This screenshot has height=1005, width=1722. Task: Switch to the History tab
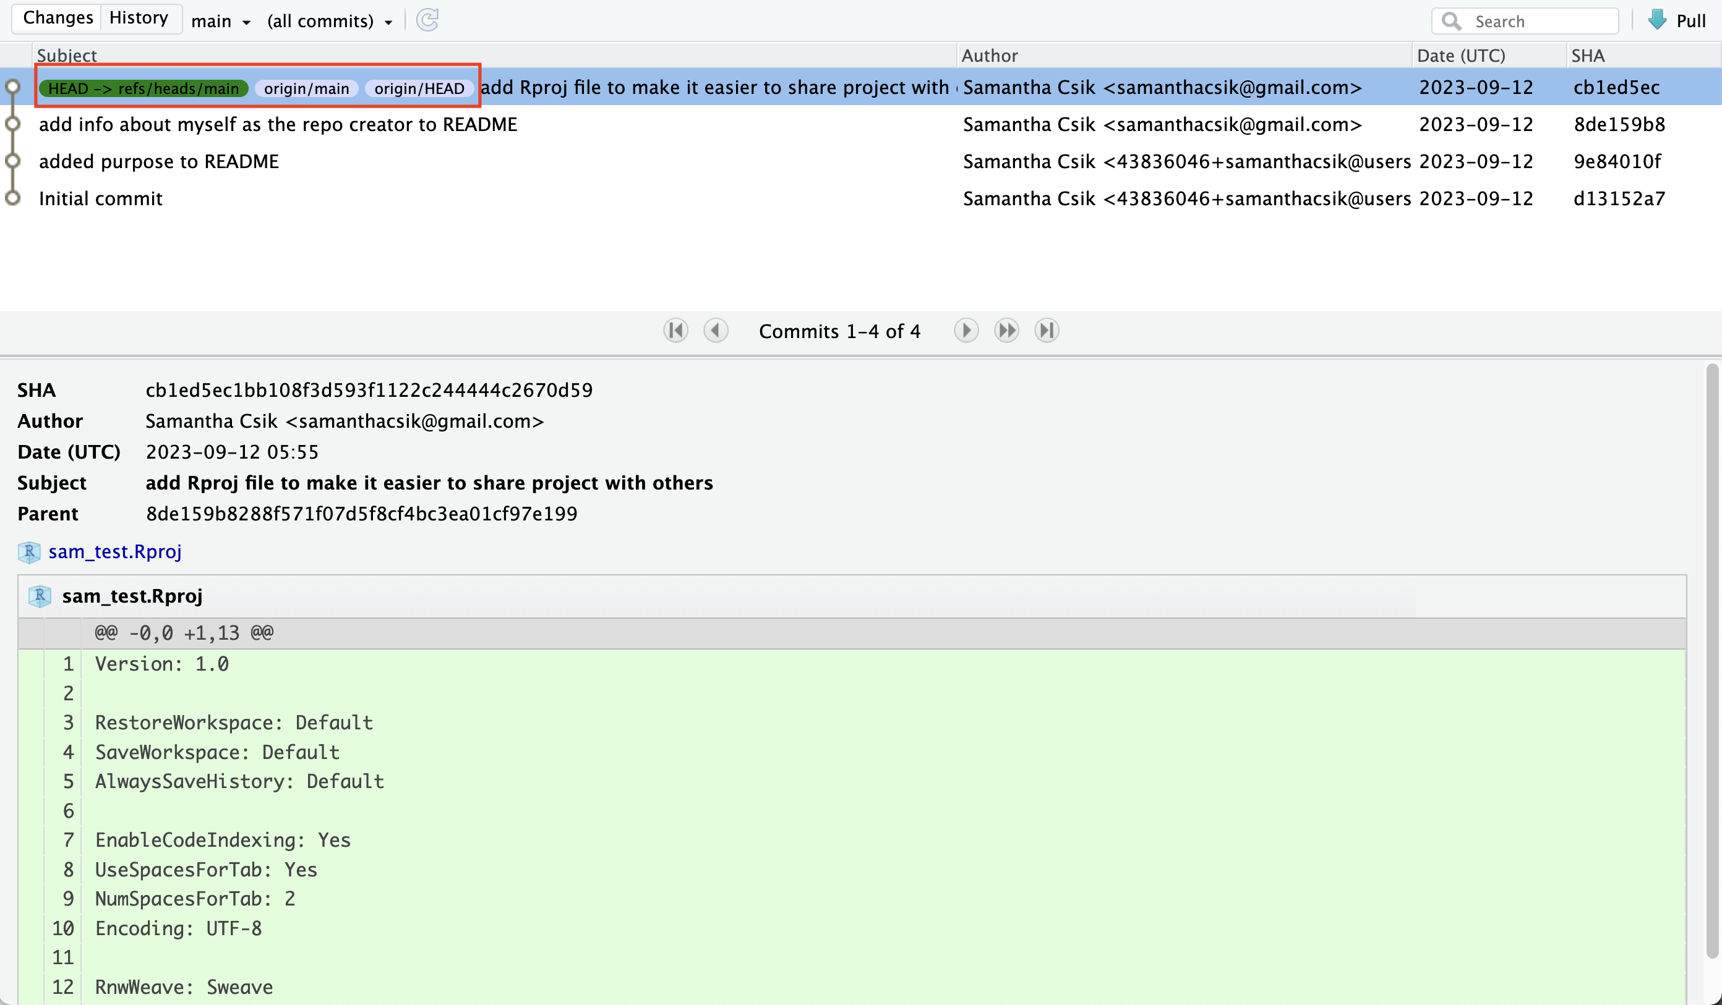[x=139, y=18]
